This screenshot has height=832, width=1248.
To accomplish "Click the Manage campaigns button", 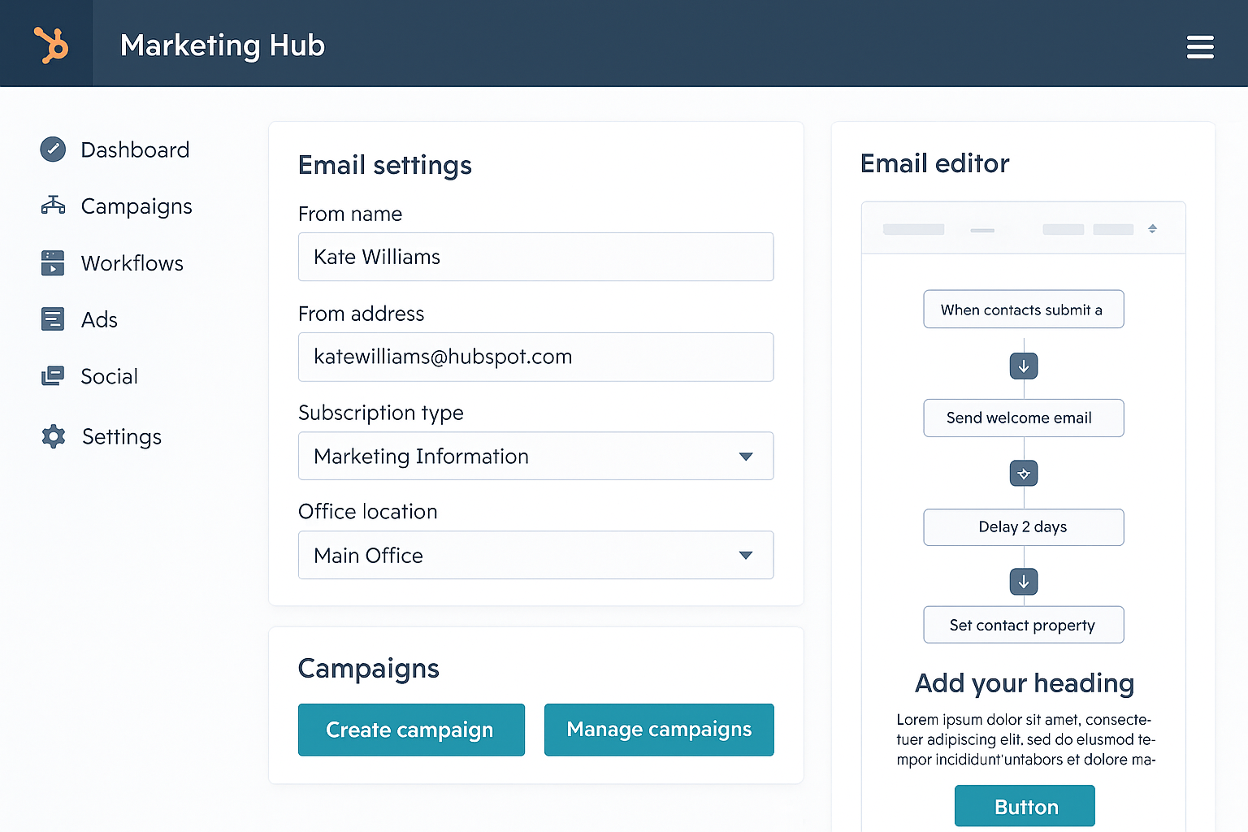I will coord(659,730).
